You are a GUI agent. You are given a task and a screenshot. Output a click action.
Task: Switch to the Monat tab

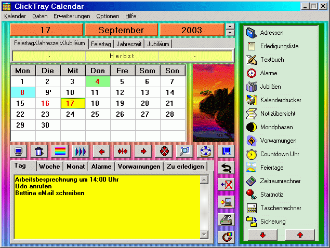pyautogui.click(x=76, y=167)
